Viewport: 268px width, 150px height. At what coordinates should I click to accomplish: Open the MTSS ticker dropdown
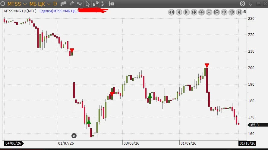[x=25, y=4]
